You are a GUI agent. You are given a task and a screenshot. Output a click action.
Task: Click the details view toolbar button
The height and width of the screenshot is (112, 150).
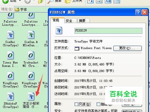[x=117, y=1]
